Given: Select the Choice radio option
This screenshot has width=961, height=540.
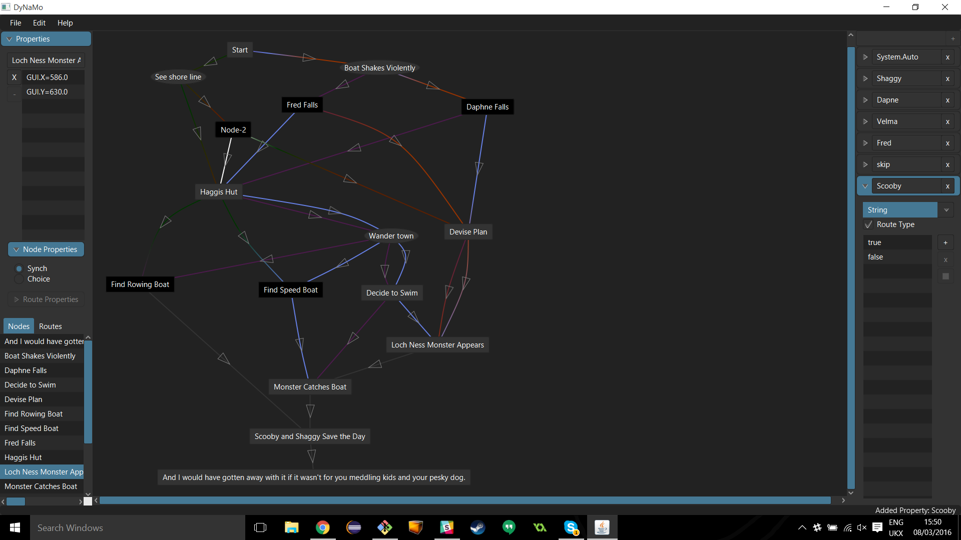Looking at the screenshot, I should [19, 279].
